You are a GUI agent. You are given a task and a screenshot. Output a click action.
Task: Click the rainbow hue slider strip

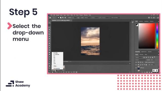[157, 36]
